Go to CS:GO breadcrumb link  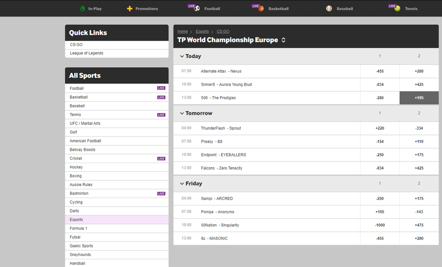tap(223, 31)
